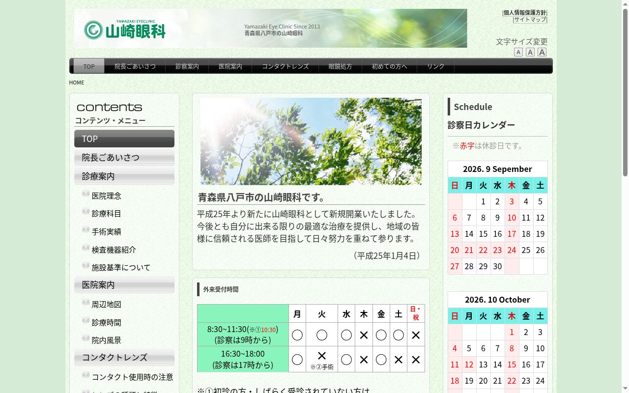The width and height of the screenshot is (629, 393).
Task: Open 検査機器紹介 sidebar link
Action: [114, 250]
